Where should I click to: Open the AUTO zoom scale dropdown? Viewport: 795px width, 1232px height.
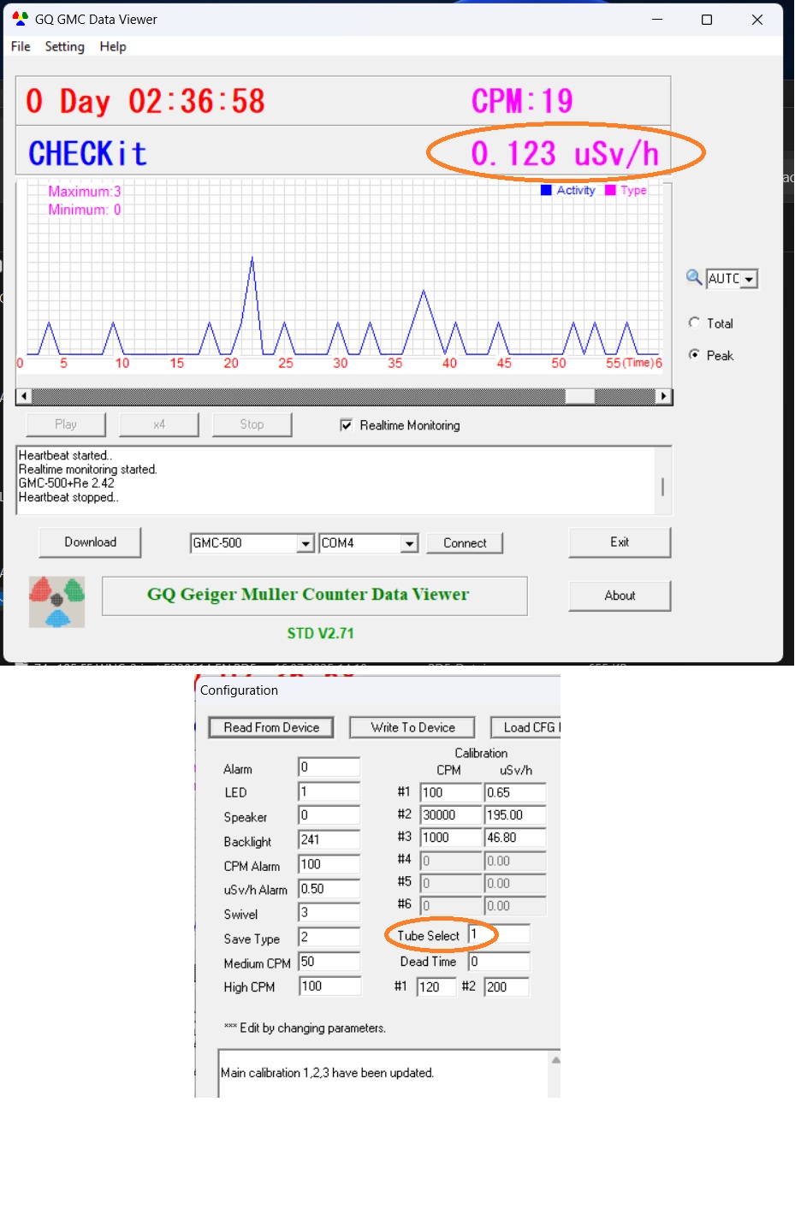(x=749, y=279)
